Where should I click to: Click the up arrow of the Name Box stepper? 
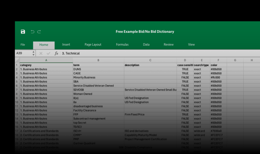[33, 52]
